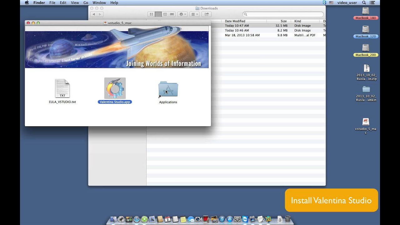Open the App Store from the Dock

coord(230,219)
